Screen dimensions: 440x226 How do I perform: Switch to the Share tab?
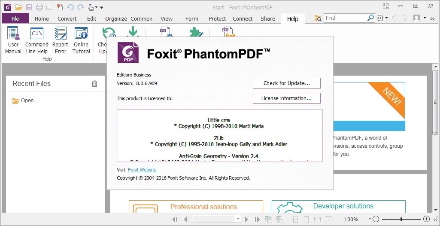coord(268,19)
